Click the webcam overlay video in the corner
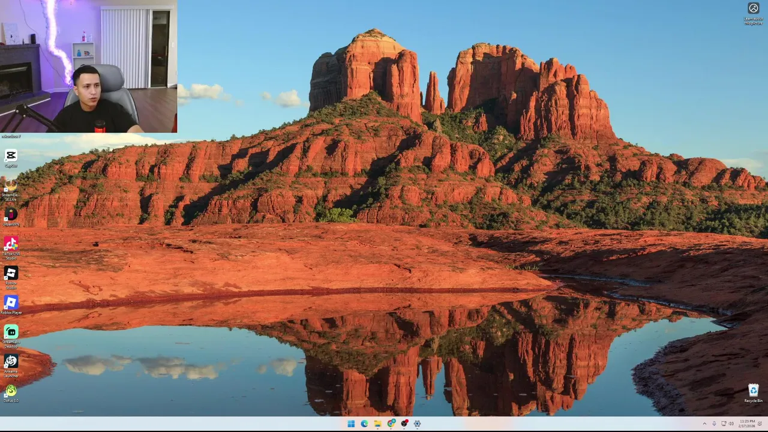The image size is (768, 432). pyautogui.click(x=88, y=66)
